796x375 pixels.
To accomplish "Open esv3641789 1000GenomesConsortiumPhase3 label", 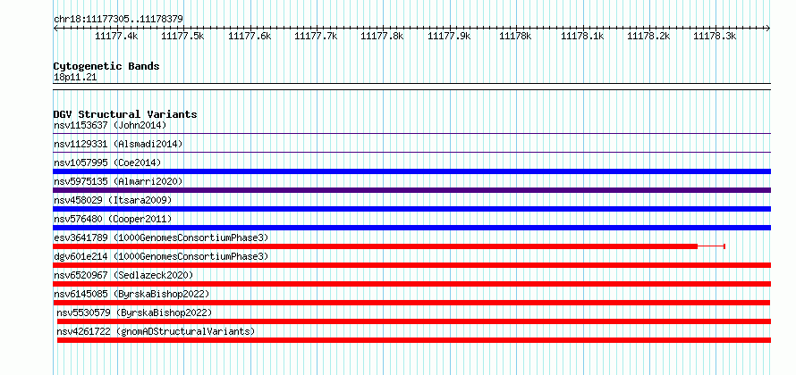I will click(x=161, y=237).
